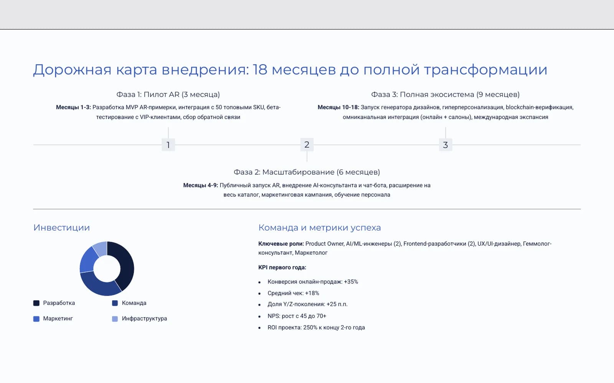614x383 pixels.
Task: Click the bold label "Ключевые роли:"
Action: click(x=281, y=244)
